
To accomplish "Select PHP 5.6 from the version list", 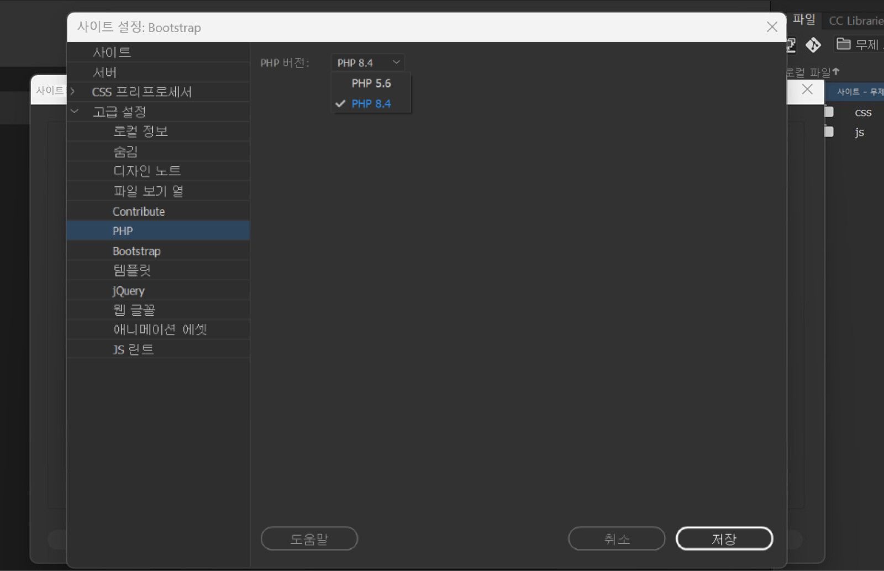I will click(371, 83).
